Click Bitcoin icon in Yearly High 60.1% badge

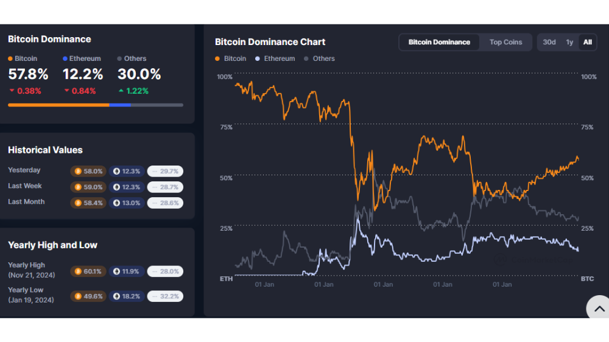[x=78, y=271]
